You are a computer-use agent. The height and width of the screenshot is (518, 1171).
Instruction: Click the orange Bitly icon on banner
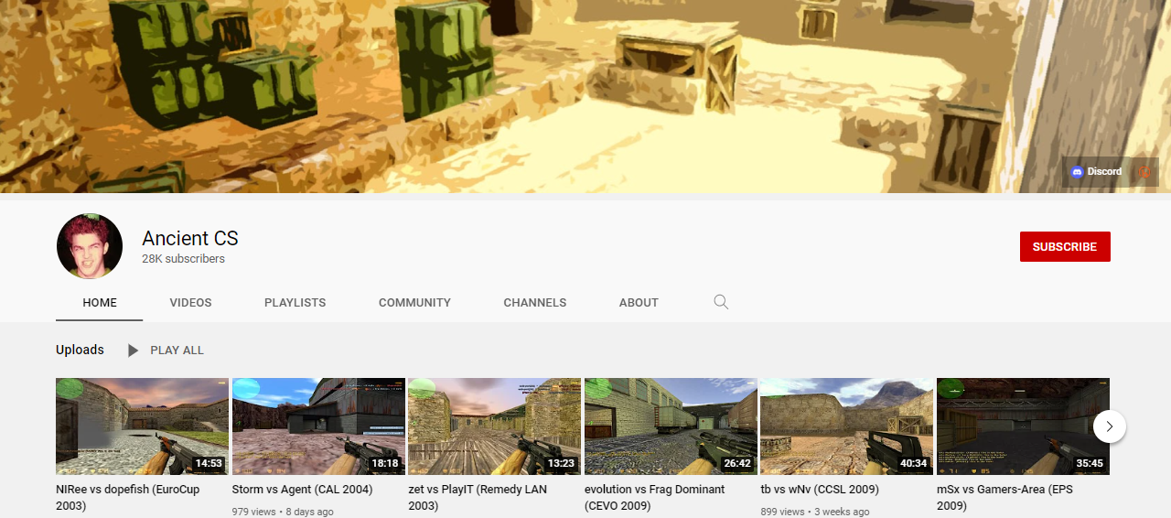(1144, 171)
